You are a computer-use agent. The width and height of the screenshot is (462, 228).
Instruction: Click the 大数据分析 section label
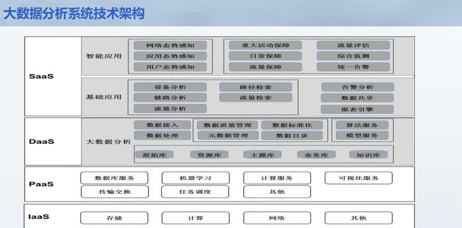108,141
